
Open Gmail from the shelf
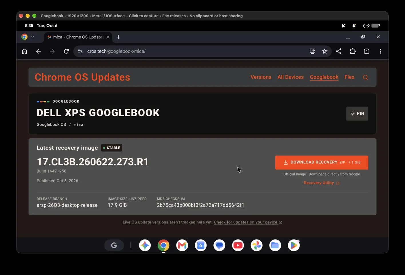182,245
